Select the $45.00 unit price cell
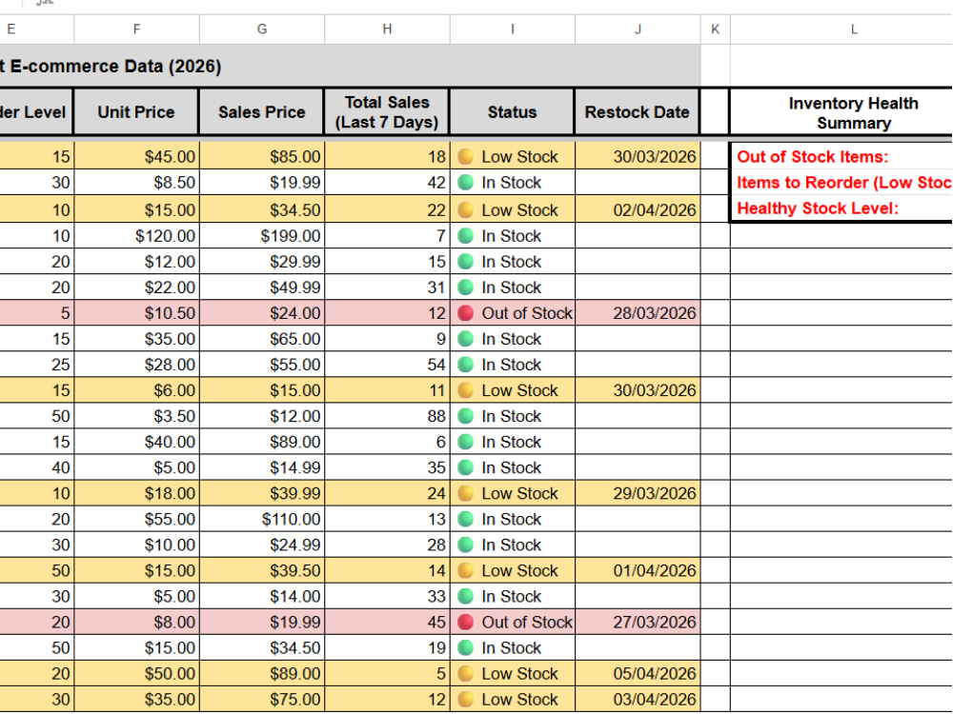The image size is (953, 714). (x=136, y=157)
